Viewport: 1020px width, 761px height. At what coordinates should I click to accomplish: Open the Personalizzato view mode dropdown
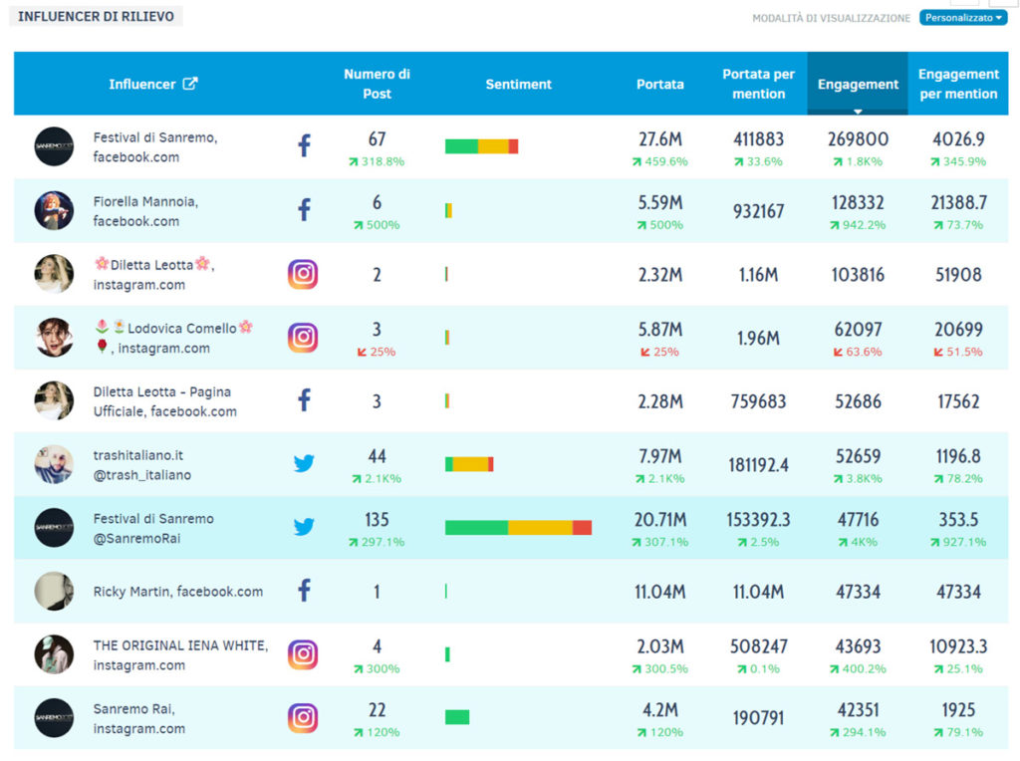963,18
